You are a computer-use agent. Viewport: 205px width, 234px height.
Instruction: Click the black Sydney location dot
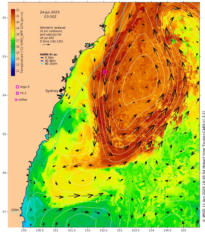(60, 91)
